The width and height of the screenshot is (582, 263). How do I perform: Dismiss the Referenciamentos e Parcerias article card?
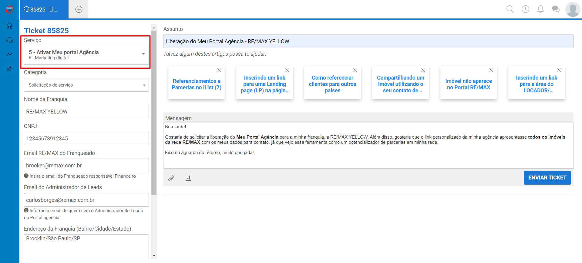pos(219,70)
